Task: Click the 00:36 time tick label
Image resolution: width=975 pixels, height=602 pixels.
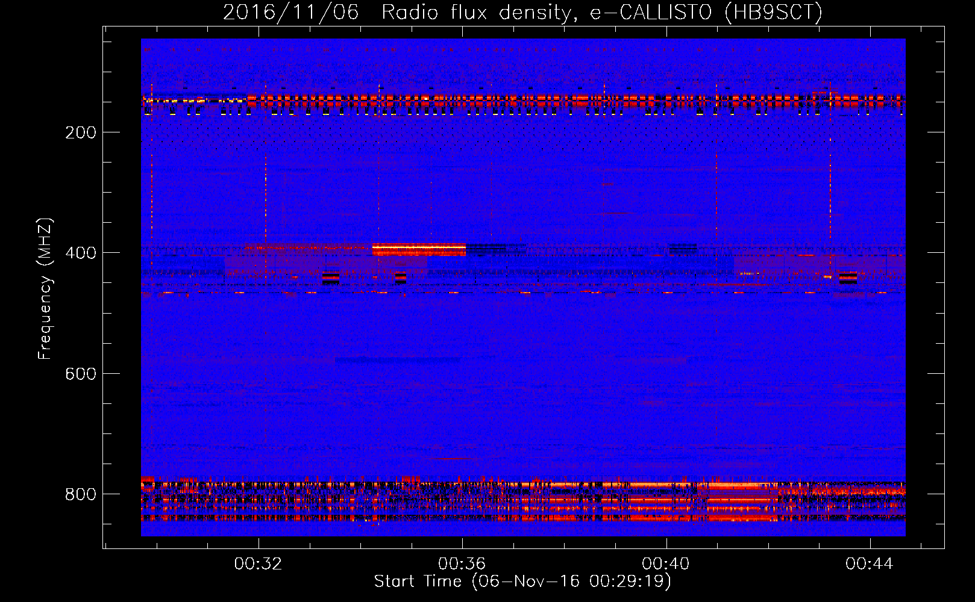Action: point(462,563)
